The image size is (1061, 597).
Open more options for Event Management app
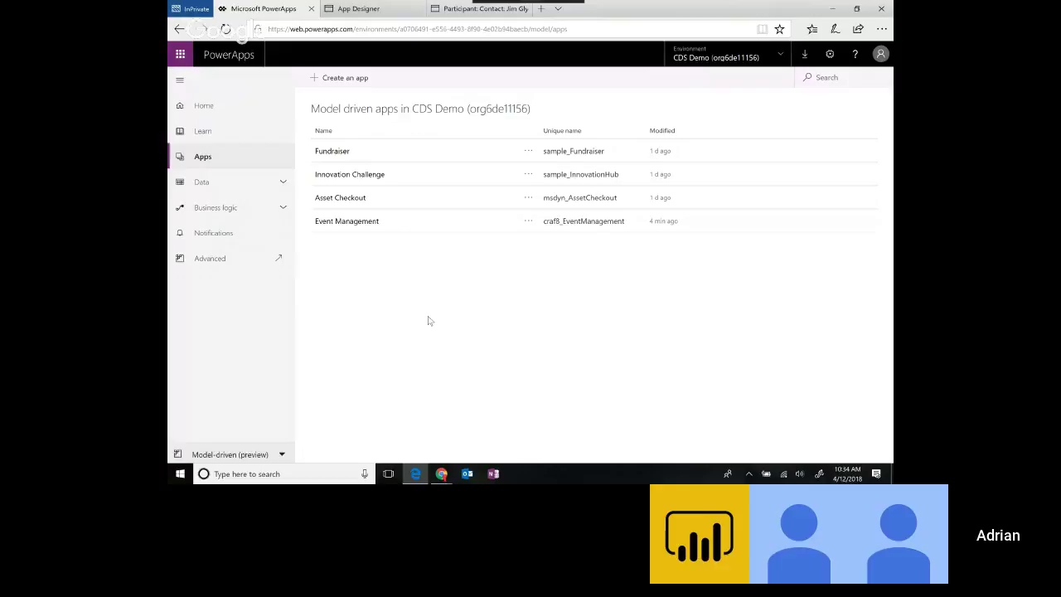[528, 221]
